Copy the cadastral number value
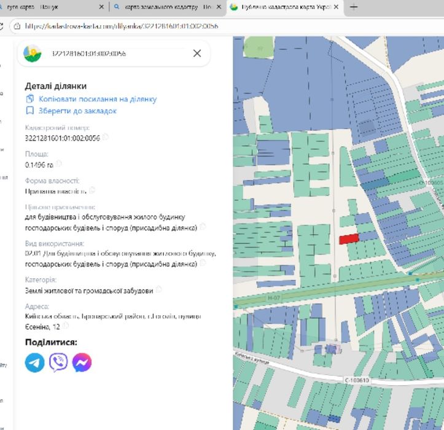The height and width of the screenshot is (430, 444). point(106,138)
